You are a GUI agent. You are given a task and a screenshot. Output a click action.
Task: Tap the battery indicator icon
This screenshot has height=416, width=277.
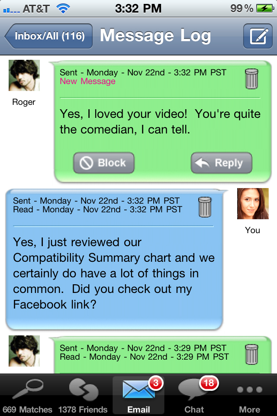click(265, 9)
